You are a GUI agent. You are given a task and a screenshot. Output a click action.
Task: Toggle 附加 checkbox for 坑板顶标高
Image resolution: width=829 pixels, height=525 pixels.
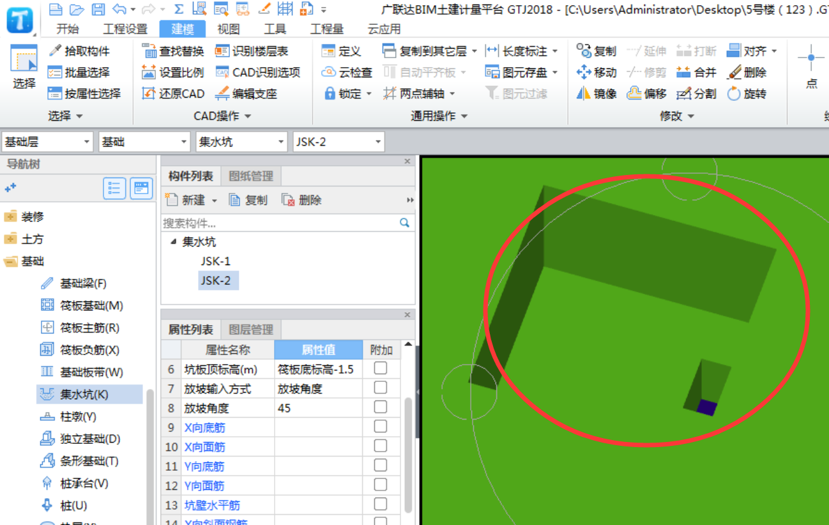pos(381,368)
